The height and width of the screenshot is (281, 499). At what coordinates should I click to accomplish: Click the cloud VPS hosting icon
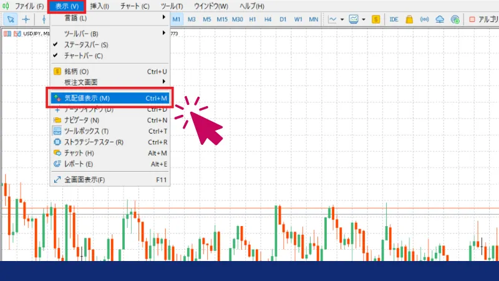(440, 19)
